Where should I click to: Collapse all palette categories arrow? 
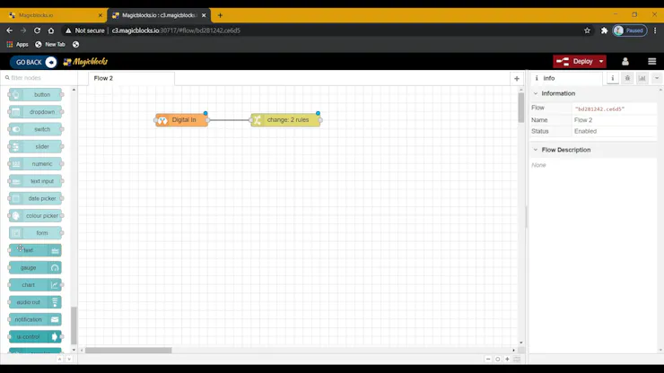tap(60, 359)
